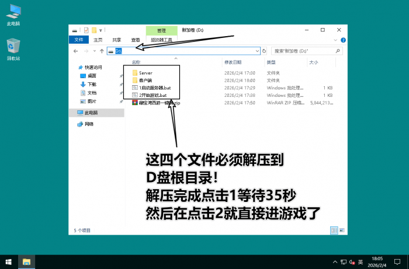Click the pin icon next to 桌面
Screen dimensions: 409x269
click(121, 76)
